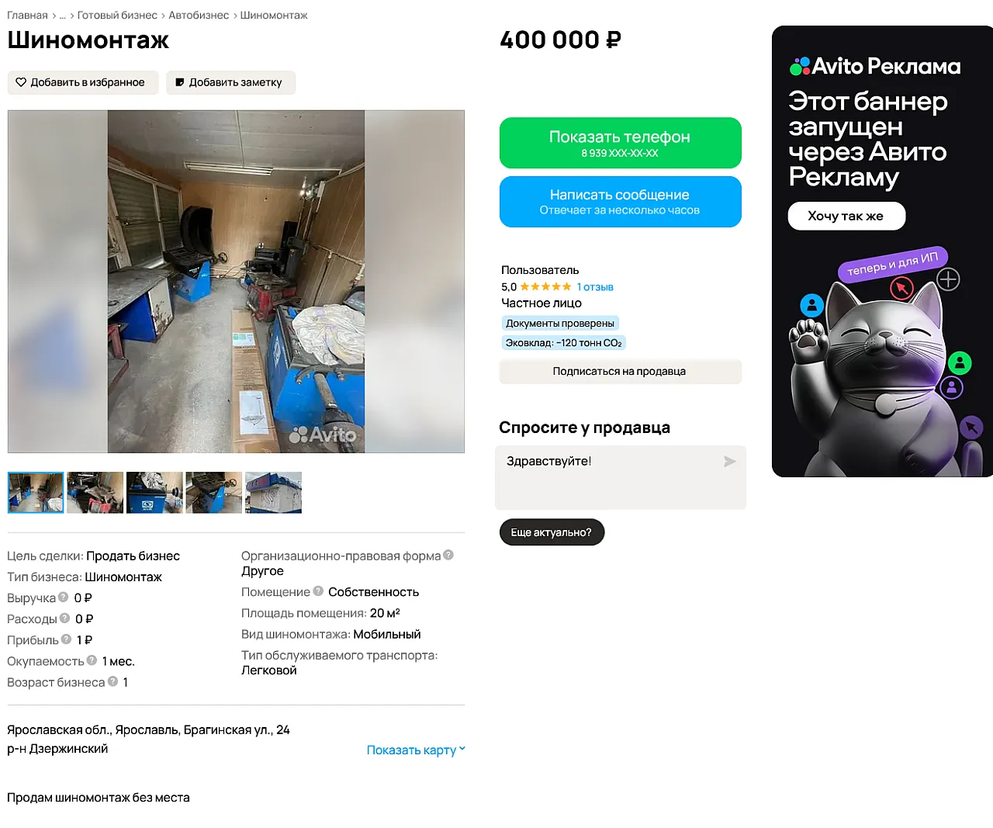Open Готовый бизнес breadcrumb
This screenshot has height=828, width=993.
click(x=117, y=16)
